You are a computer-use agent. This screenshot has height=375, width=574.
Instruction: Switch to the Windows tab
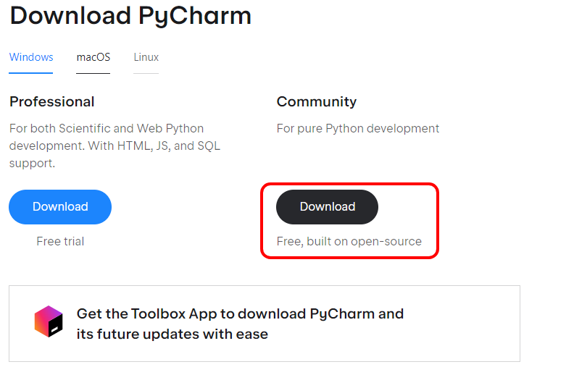[x=31, y=57]
